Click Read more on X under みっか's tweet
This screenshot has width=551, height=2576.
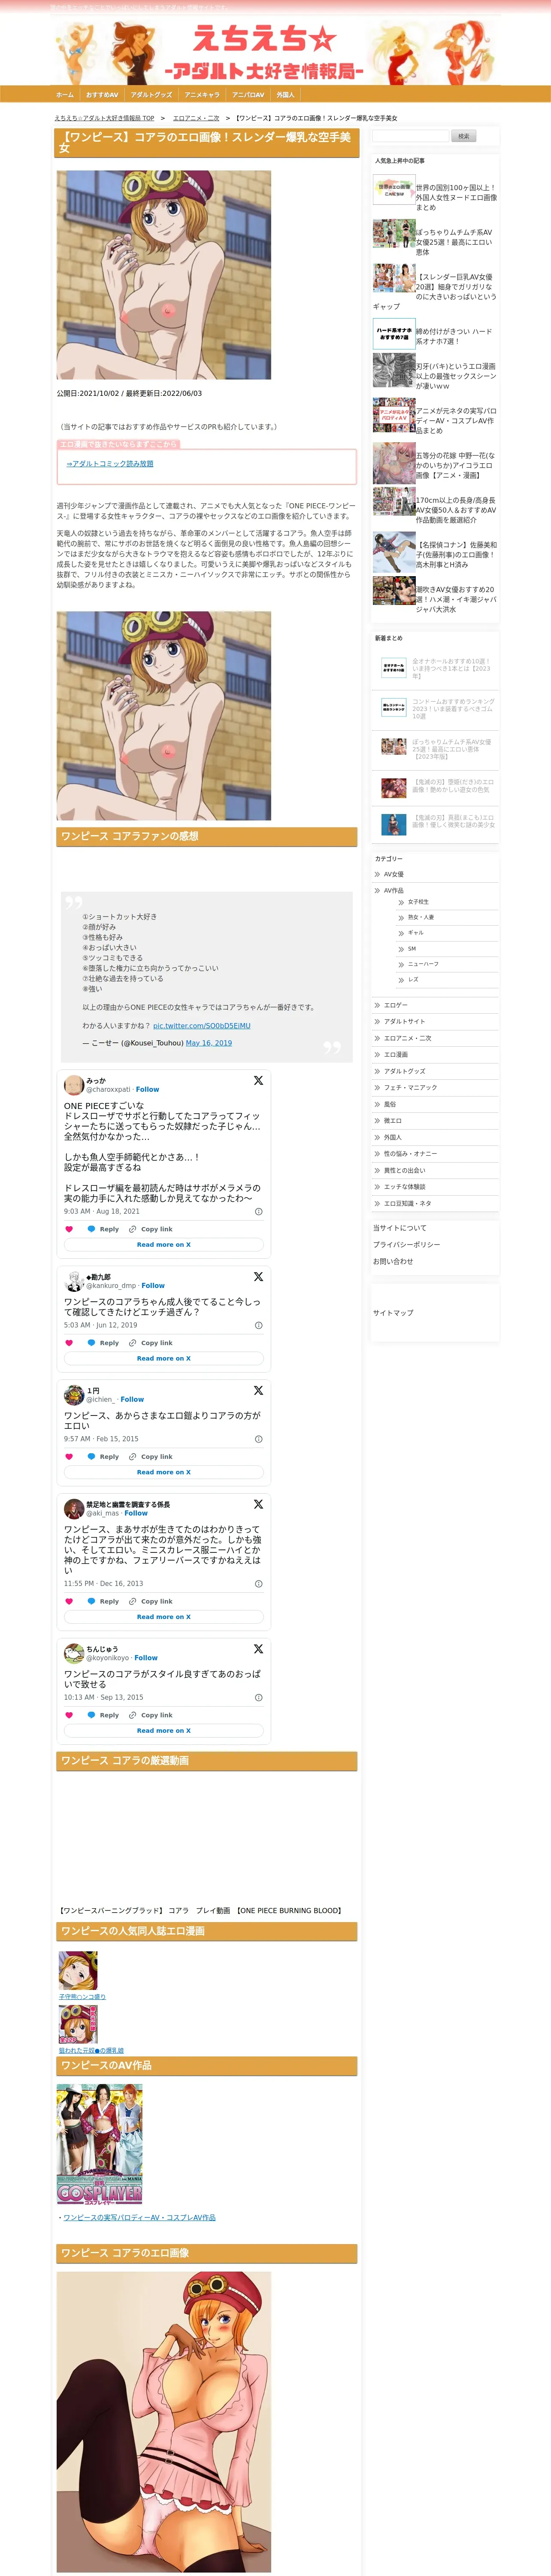pos(164,1245)
